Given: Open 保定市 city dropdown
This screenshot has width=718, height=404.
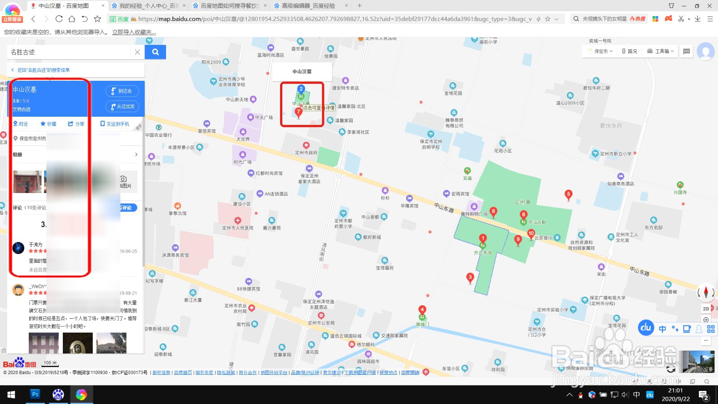Looking at the screenshot, I should 600,51.
